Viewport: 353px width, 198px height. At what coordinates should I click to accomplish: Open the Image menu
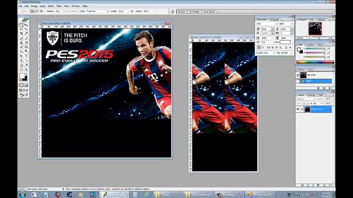pos(34,6)
